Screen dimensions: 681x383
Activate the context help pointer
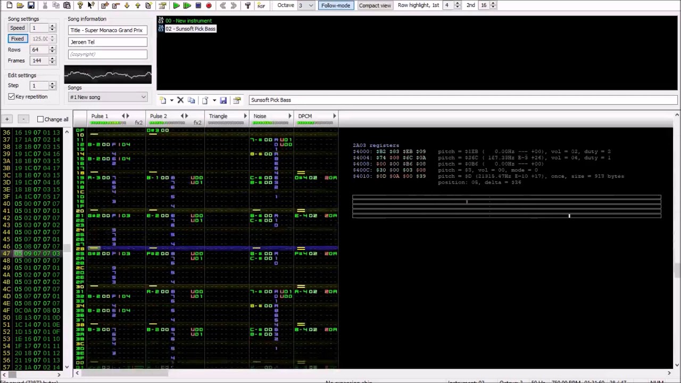click(x=91, y=5)
